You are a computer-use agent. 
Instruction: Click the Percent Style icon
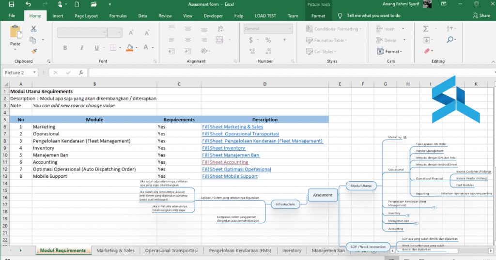pyautogui.click(x=268, y=40)
